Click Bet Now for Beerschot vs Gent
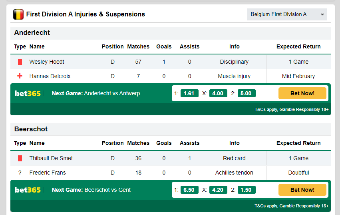340x215 pixels. click(302, 190)
